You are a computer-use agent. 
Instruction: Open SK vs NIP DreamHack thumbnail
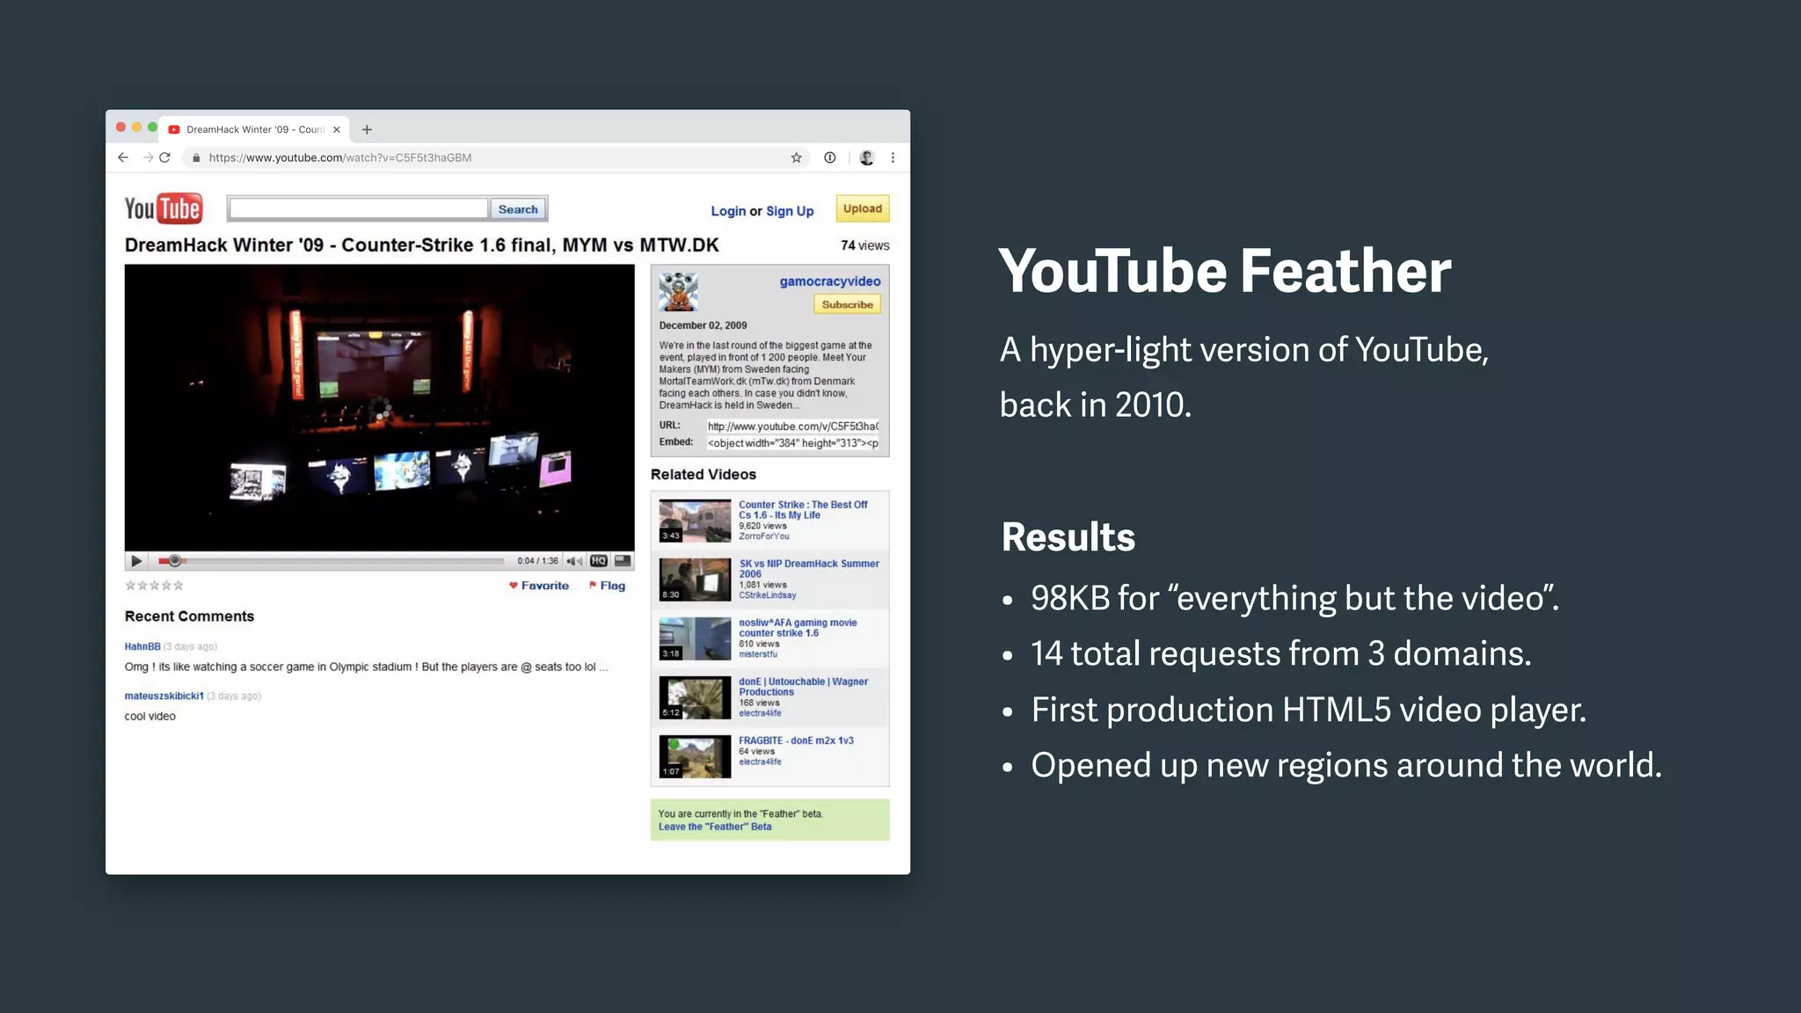695,579
